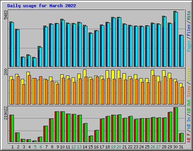This screenshot has width=193, height=151.
Task: Click day label 18 on the x-axis
Action: click(107, 147)
